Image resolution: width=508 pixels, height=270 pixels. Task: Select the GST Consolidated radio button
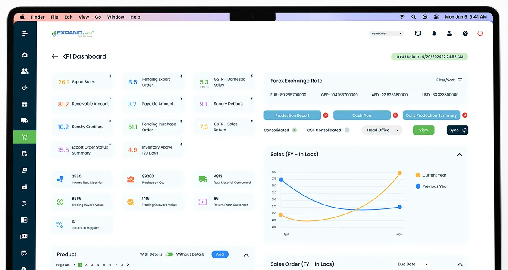(x=347, y=130)
